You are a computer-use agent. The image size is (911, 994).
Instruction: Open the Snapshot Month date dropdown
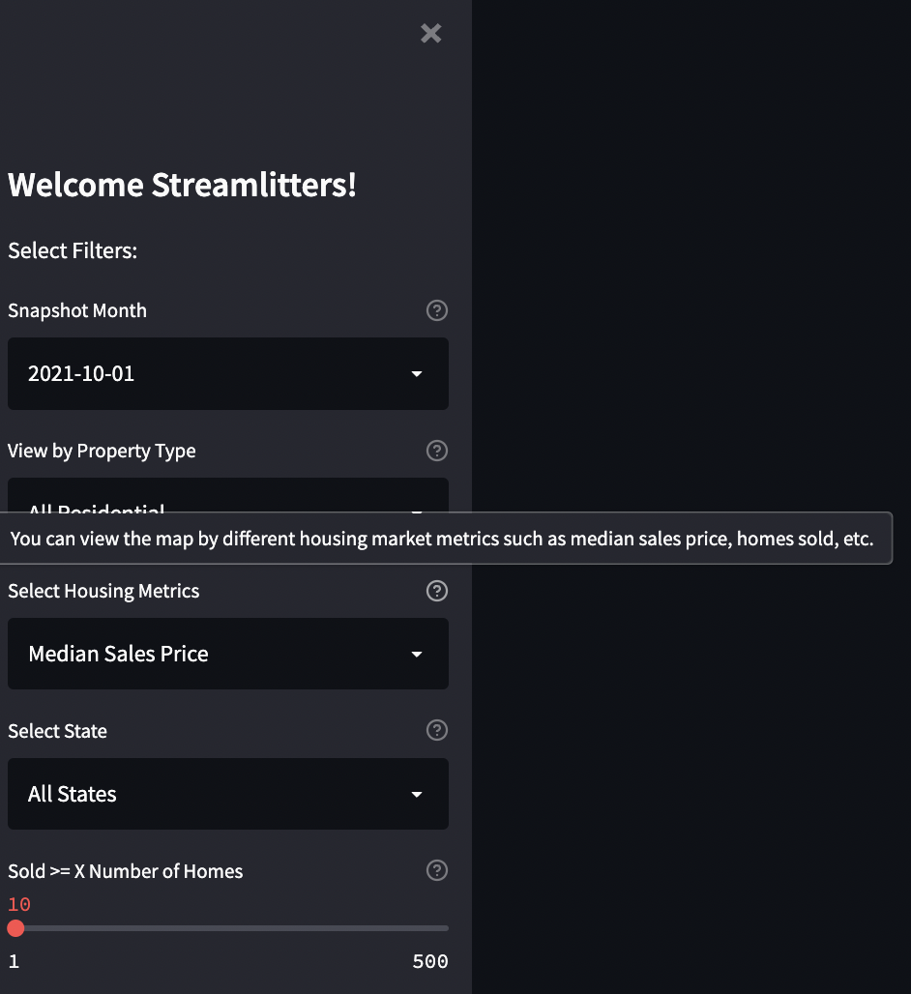(228, 374)
